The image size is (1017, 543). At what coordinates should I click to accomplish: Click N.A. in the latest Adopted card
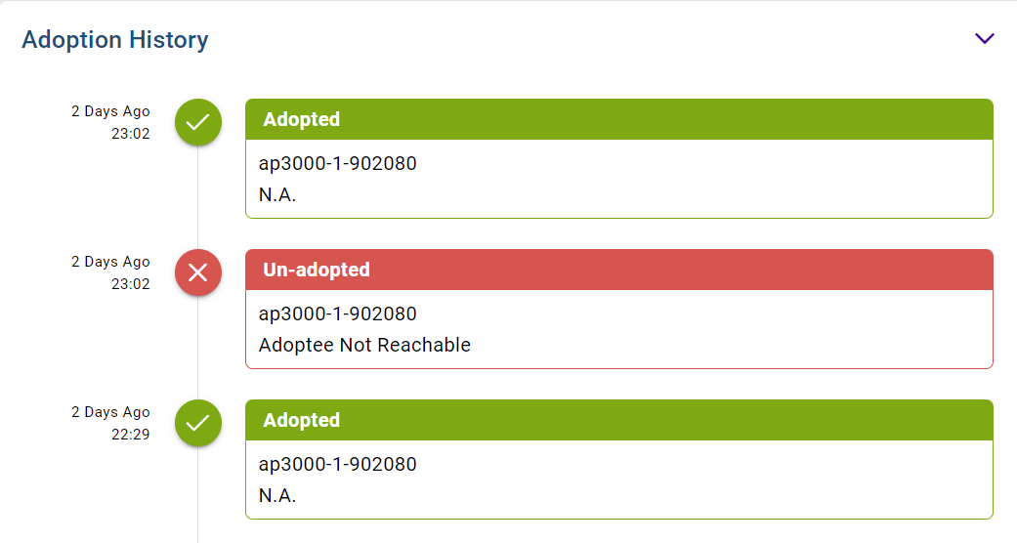(277, 194)
